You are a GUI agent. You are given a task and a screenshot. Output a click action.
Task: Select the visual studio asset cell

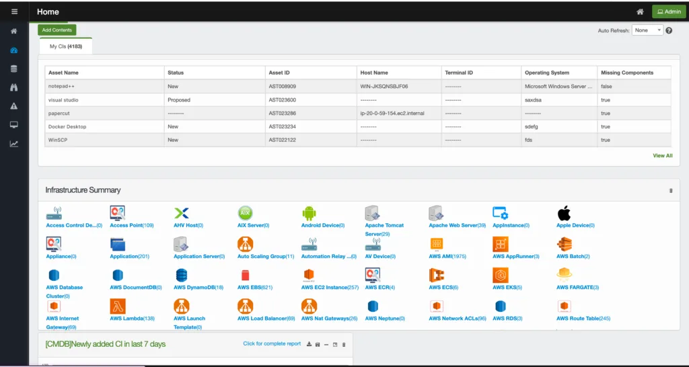tap(104, 99)
